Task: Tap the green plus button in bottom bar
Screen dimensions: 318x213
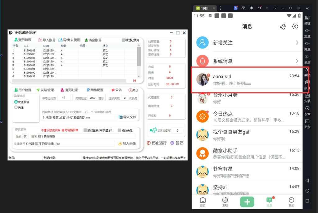Action: 247,202
